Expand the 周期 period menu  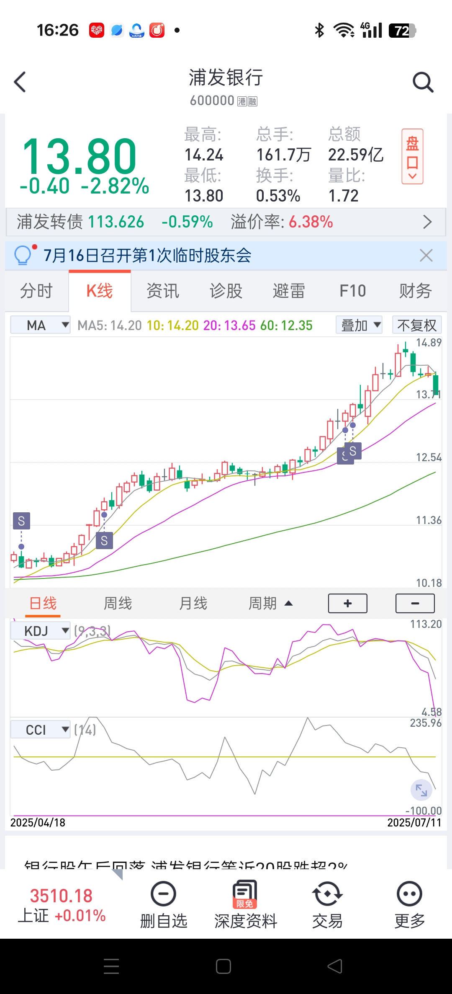pyautogui.click(x=270, y=604)
